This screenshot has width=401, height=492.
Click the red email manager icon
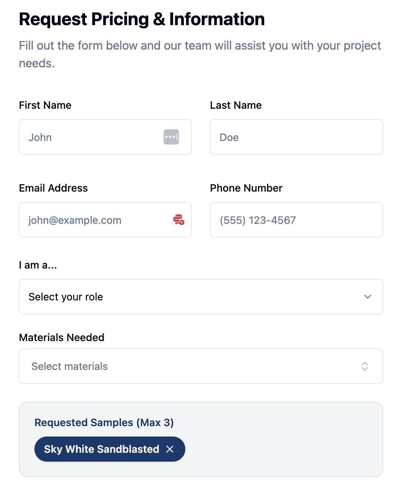point(179,220)
